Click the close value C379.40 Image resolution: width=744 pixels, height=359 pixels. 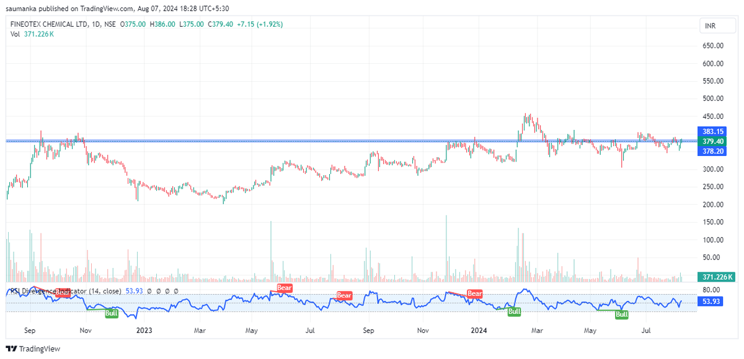point(220,24)
